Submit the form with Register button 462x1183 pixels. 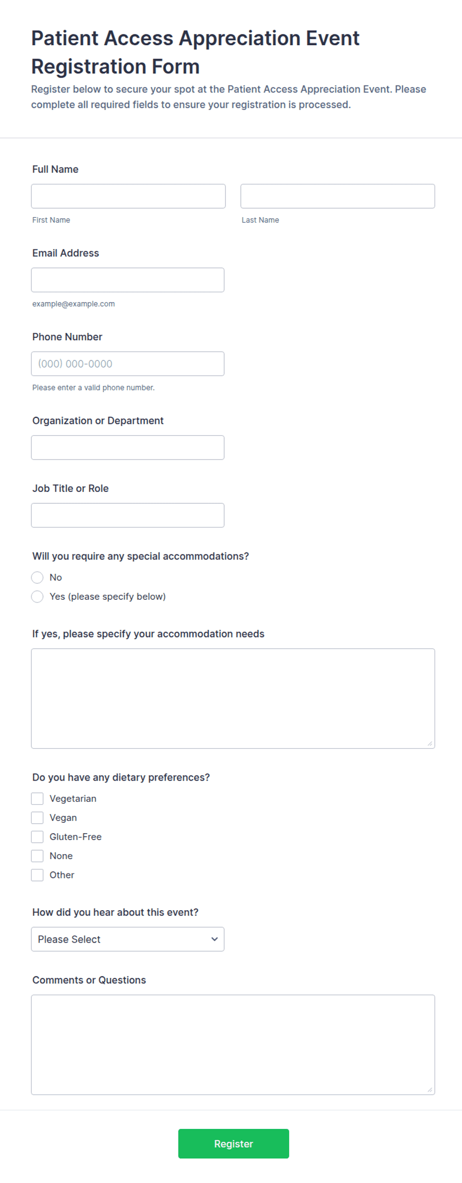[x=233, y=1144]
